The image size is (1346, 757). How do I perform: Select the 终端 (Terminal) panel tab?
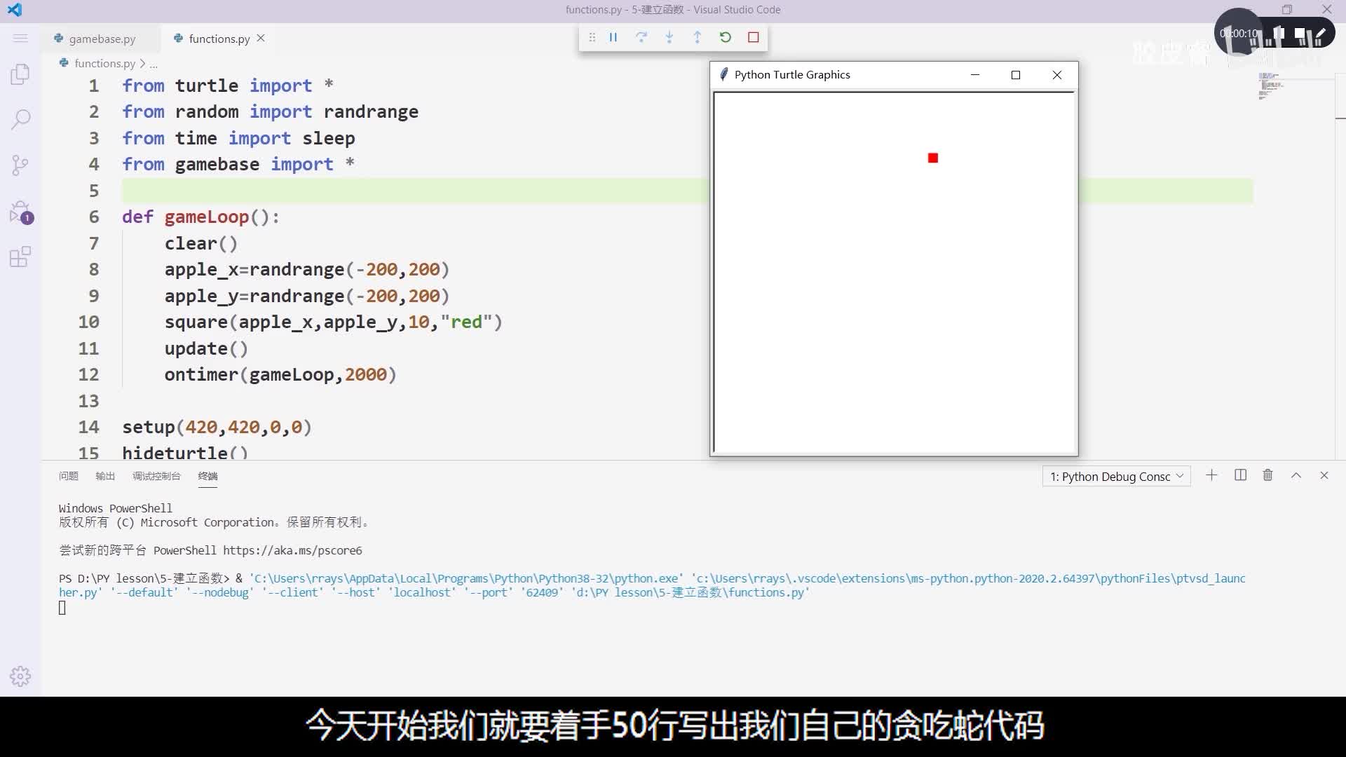(208, 476)
